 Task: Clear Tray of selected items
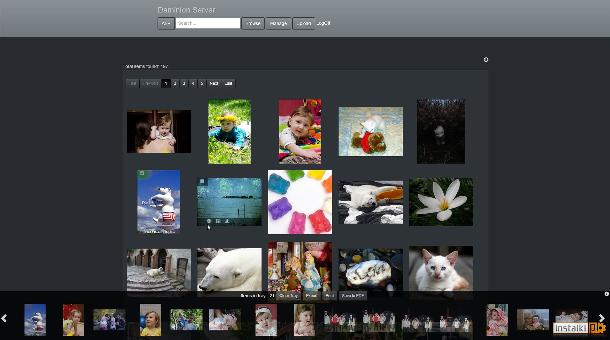click(x=288, y=296)
